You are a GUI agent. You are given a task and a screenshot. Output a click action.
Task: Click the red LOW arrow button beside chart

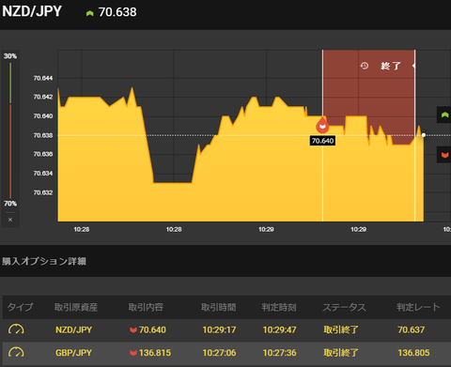[x=444, y=155]
